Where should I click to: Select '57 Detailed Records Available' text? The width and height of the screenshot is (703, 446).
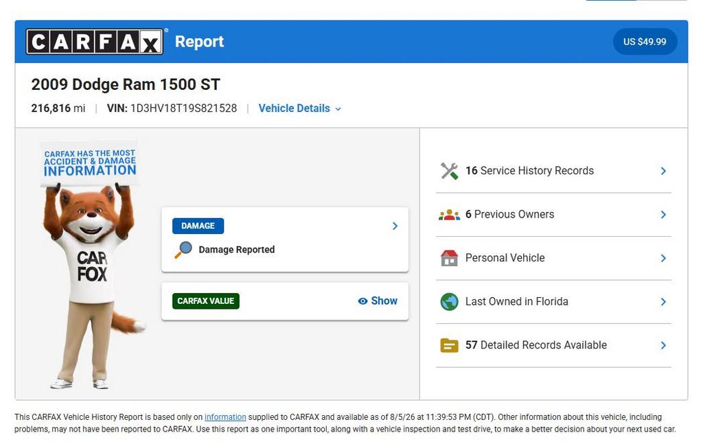point(535,345)
